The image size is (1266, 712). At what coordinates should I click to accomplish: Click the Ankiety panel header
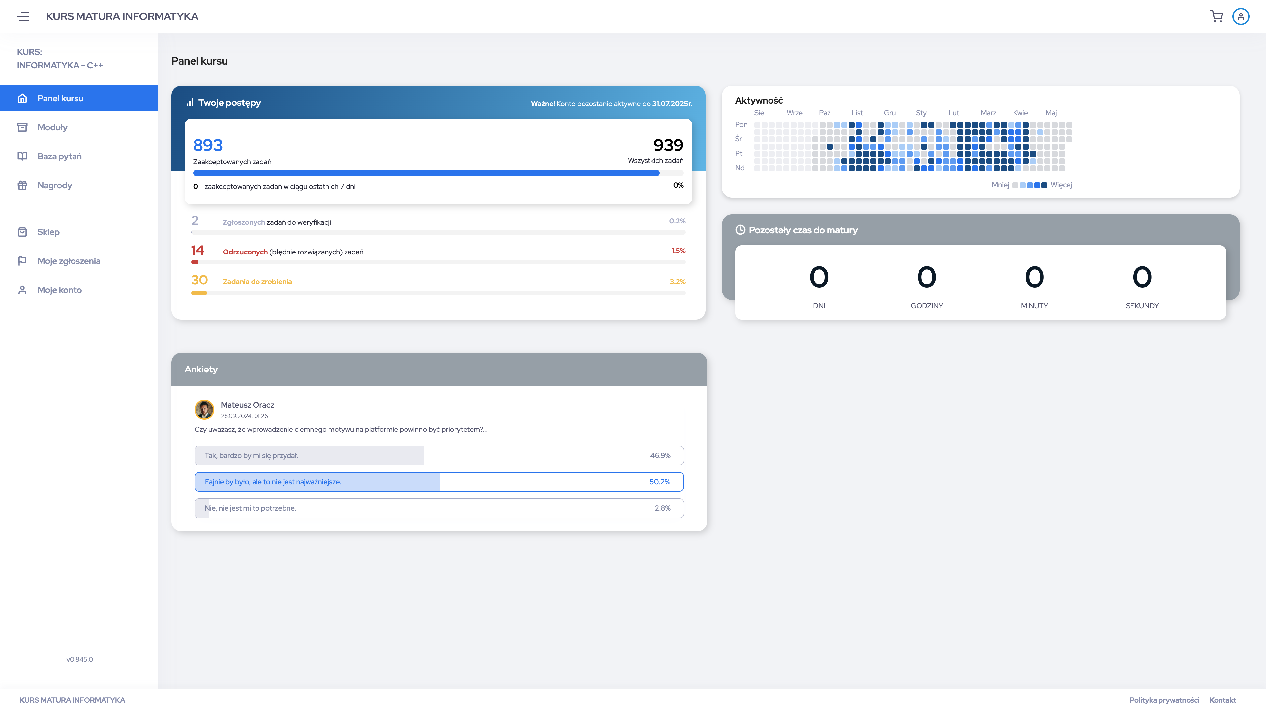click(x=439, y=369)
